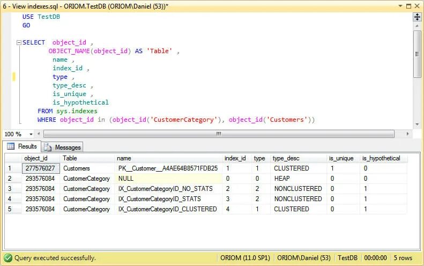
Task: Select the type column header
Action: click(x=261, y=158)
